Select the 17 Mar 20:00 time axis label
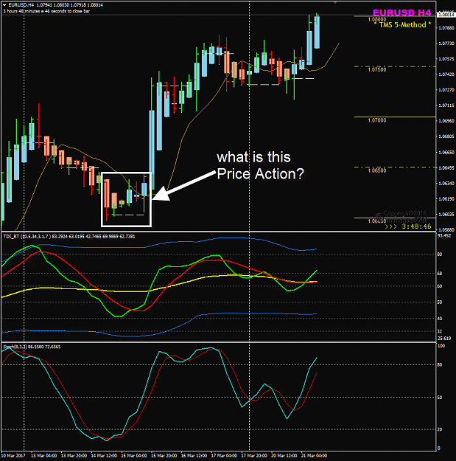 point(254,456)
